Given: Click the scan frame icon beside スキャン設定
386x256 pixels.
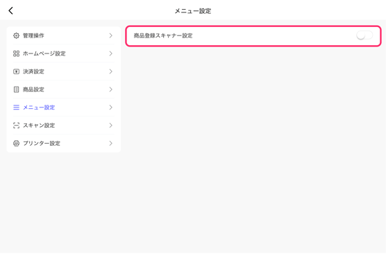Looking at the screenshot, I should click(x=16, y=126).
